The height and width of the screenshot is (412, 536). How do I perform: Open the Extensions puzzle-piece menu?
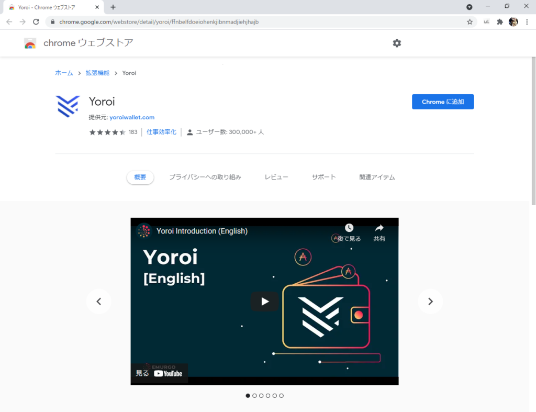point(500,22)
